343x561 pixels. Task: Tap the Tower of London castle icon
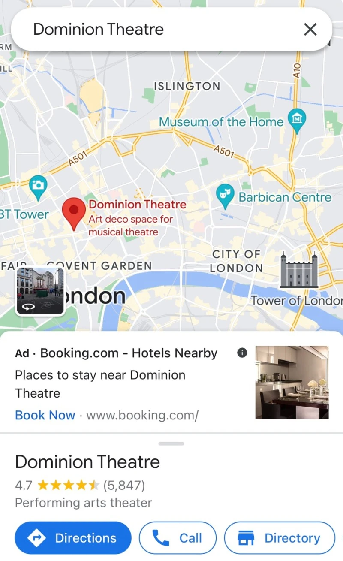click(299, 270)
